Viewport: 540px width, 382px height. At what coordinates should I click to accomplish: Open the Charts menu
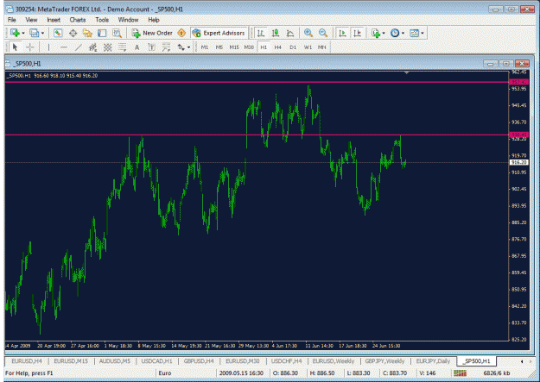tap(78, 20)
